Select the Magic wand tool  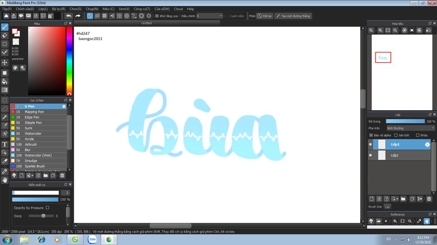(x=4, y=117)
